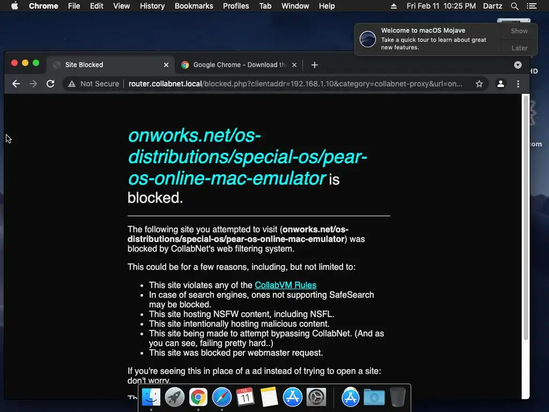Open Finder from the Dock
This screenshot has height=412, width=549.
[x=151, y=398]
